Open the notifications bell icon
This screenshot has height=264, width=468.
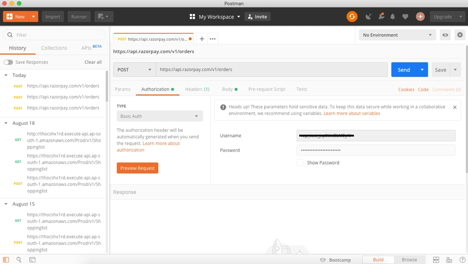point(393,17)
